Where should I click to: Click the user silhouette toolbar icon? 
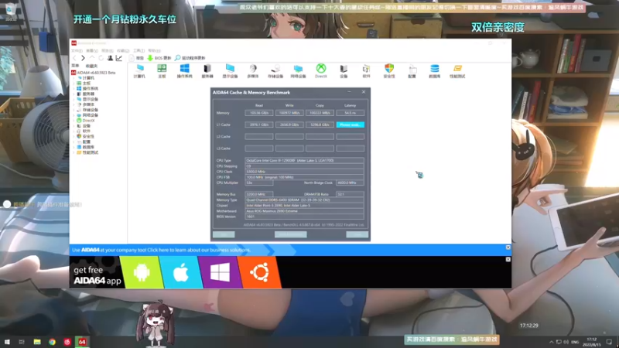pyautogui.click(x=110, y=58)
